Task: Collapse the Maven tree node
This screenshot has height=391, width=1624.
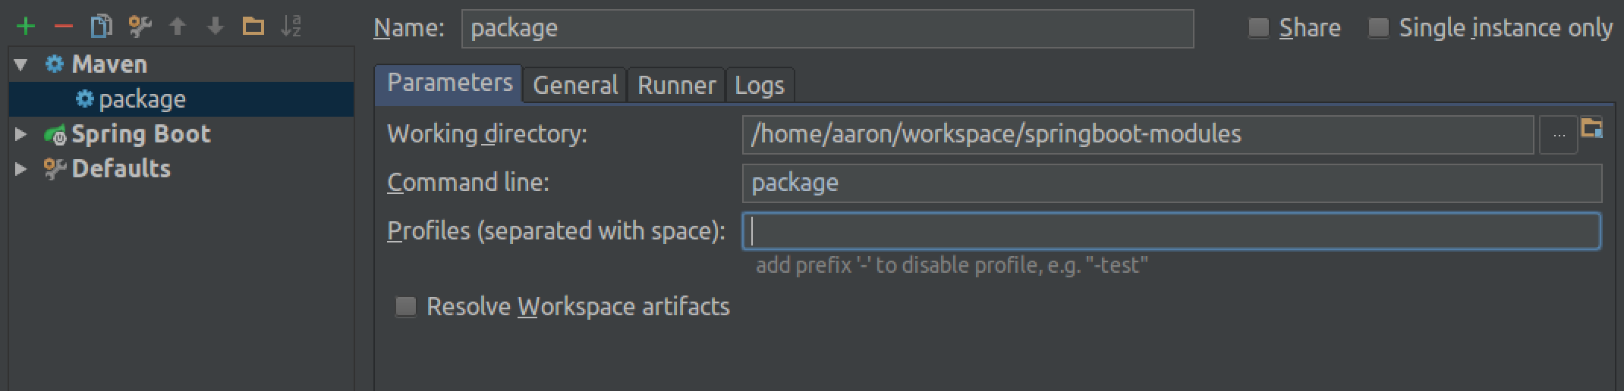Action: tap(21, 65)
